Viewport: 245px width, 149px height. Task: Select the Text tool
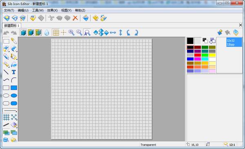[x=14, y=72]
